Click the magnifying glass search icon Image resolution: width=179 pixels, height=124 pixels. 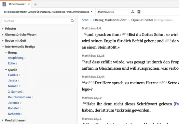point(72,21)
